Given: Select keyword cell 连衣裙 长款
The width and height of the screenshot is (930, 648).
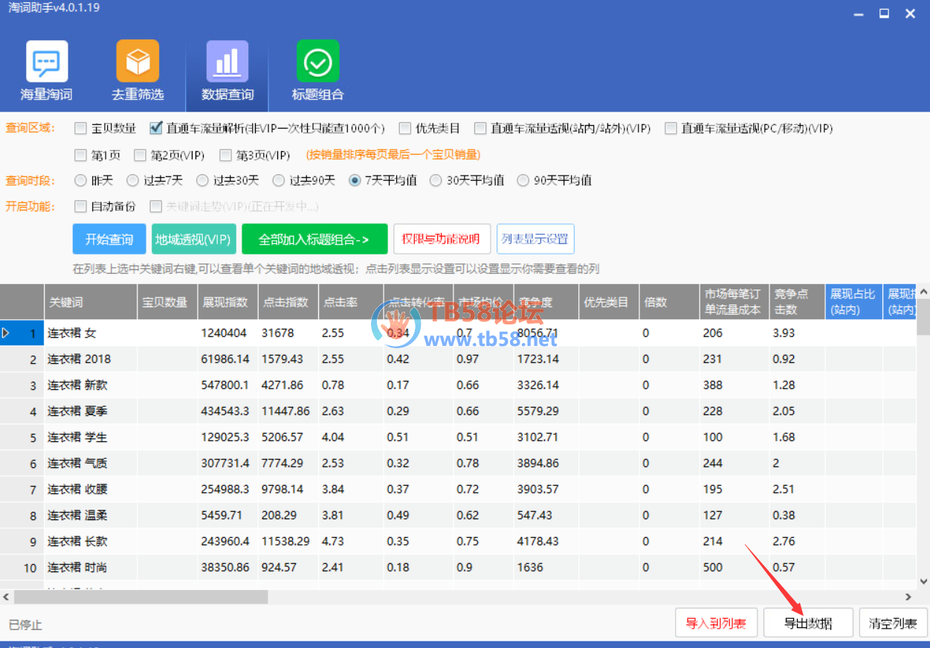Looking at the screenshot, I should (x=91, y=542).
